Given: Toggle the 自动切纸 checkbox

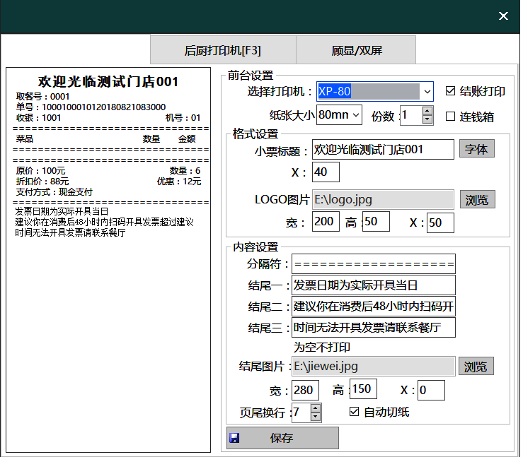Looking at the screenshot, I should [355, 412].
